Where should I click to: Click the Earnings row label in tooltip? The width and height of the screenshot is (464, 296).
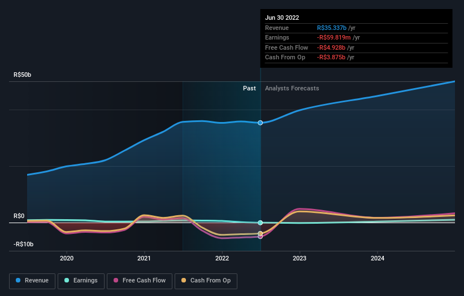click(277, 37)
